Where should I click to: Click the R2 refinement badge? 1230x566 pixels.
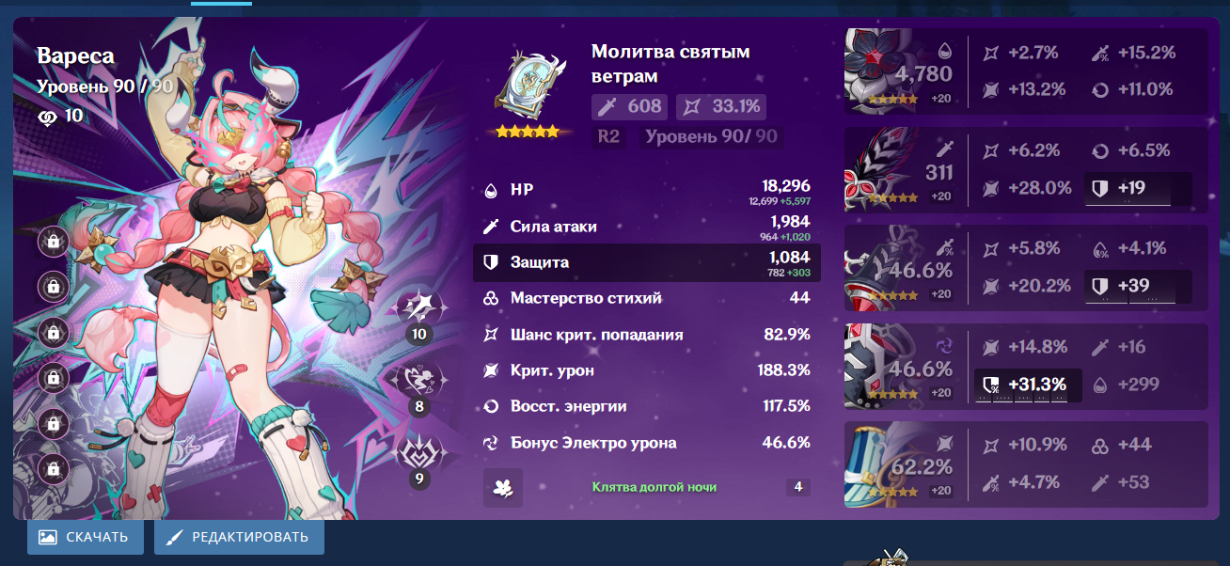609,136
